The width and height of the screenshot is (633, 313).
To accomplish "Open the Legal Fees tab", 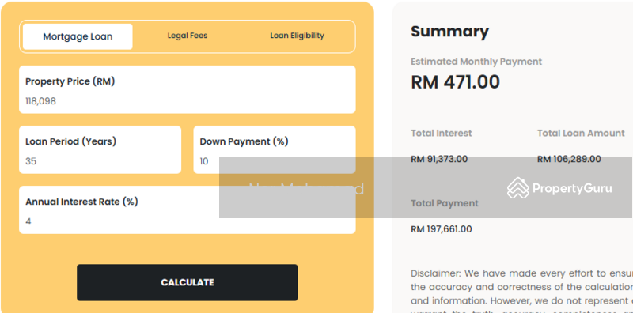I will coord(188,36).
